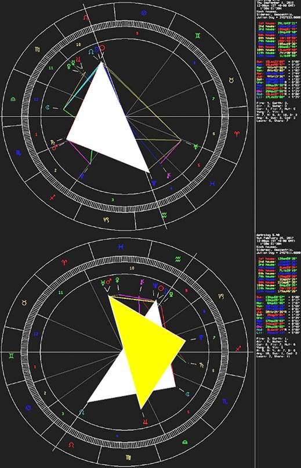This screenshot has width=301, height=468.
Task: Select the cyan North Node glyph in upper chart
Action: (x=91, y=52)
